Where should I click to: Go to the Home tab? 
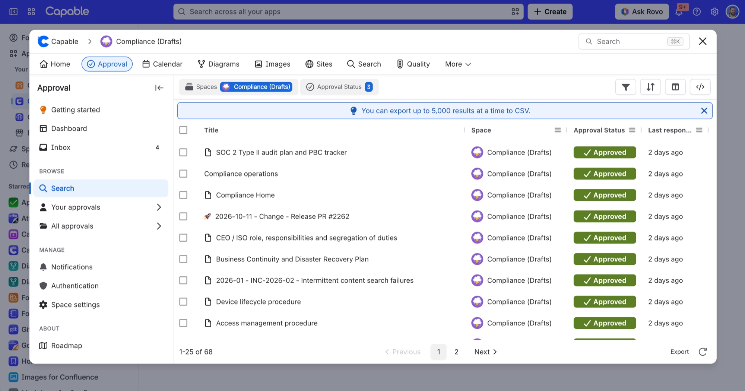[x=55, y=64]
